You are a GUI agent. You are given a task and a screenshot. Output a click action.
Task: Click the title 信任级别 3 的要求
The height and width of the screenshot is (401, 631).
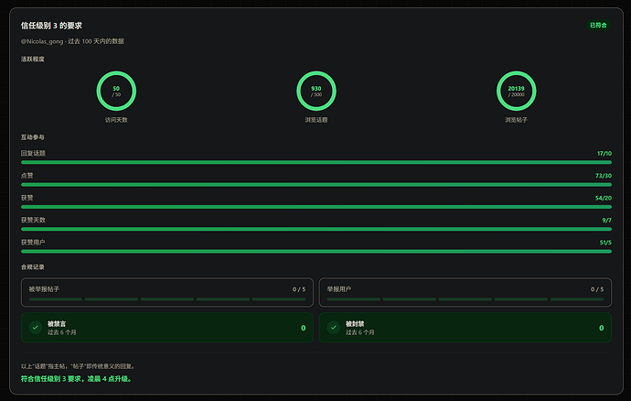pos(51,26)
